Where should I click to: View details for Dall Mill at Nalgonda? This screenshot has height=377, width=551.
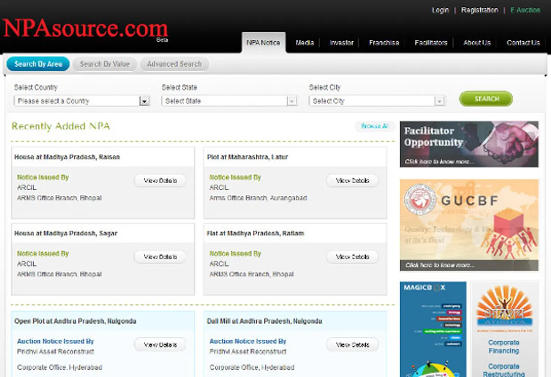pos(352,345)
